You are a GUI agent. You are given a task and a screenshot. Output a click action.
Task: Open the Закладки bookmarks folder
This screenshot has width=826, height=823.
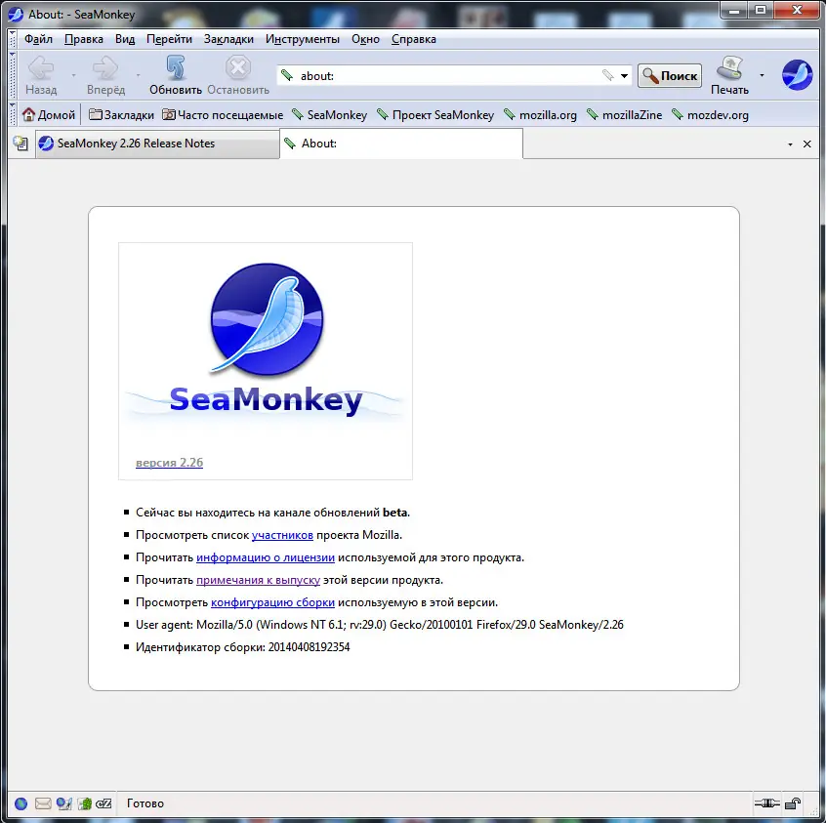point(121,115)
